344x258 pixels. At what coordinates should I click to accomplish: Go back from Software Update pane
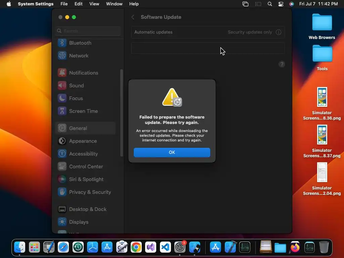(133, 17)
